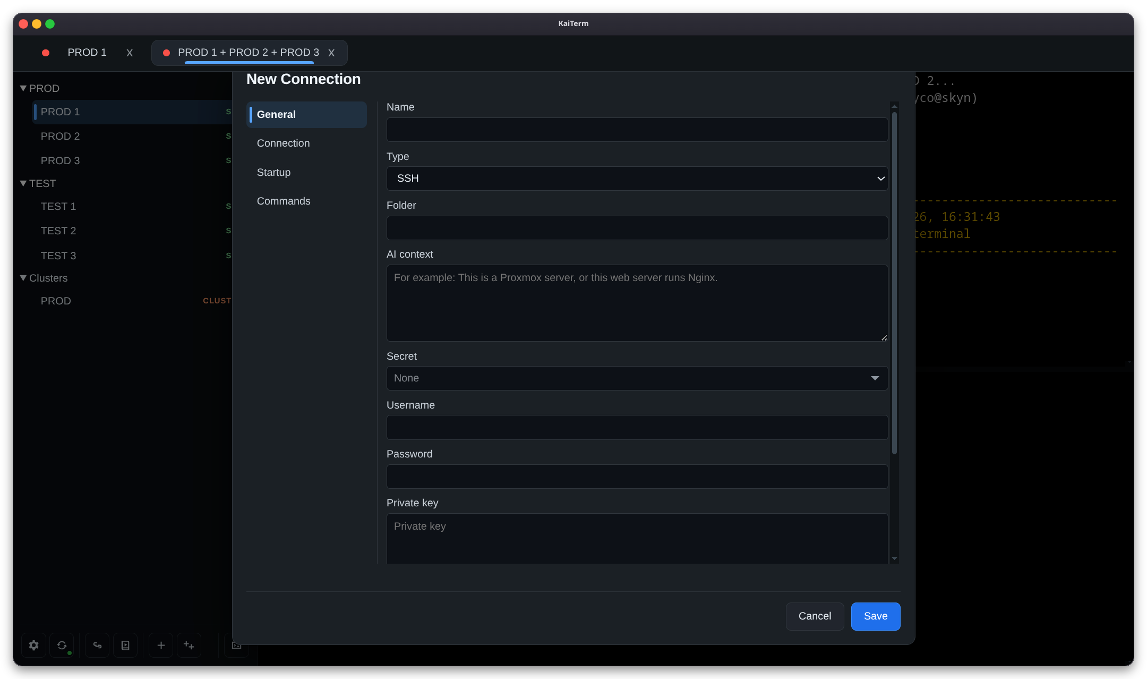Screen dimensions: 1147x679
Task: Collapse the Clusters folder in the sidebar
Action: (x=23, y=278)
